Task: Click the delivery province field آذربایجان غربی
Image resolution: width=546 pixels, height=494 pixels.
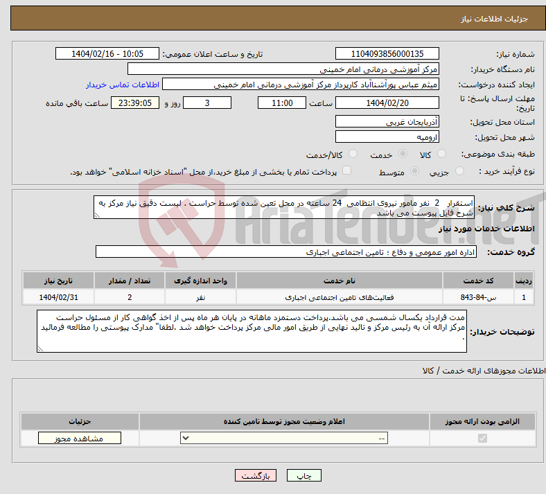Action: click(387, 121)
